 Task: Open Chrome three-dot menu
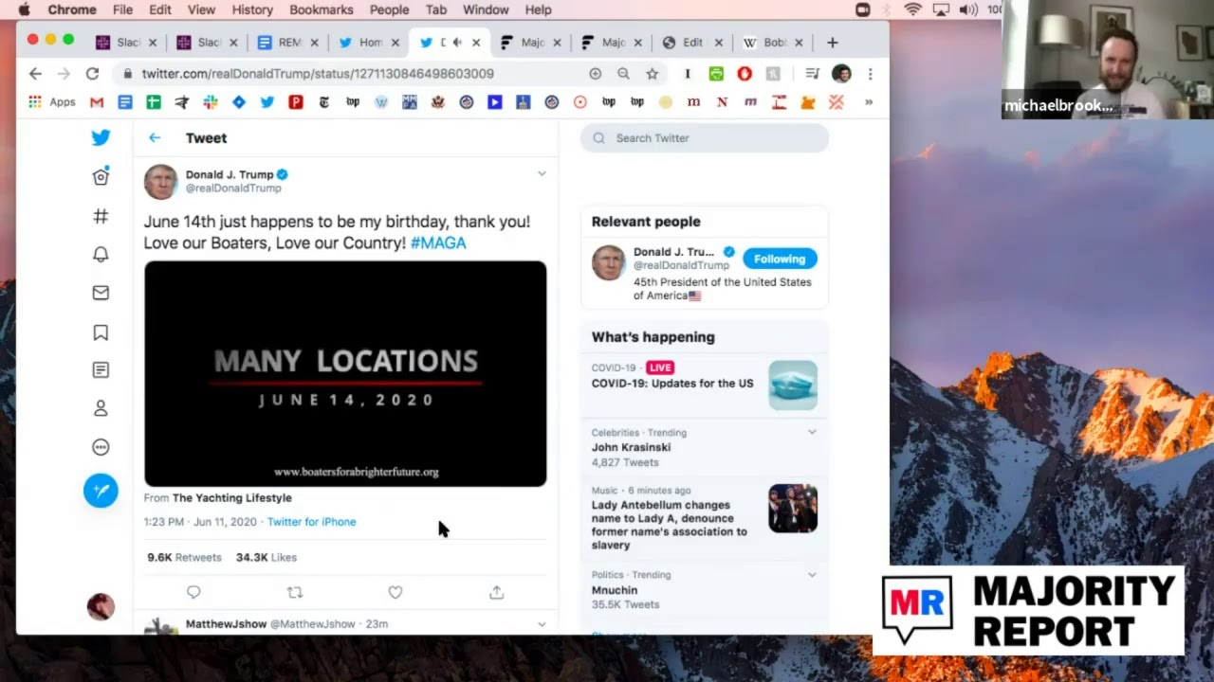(x=870, y=74)
